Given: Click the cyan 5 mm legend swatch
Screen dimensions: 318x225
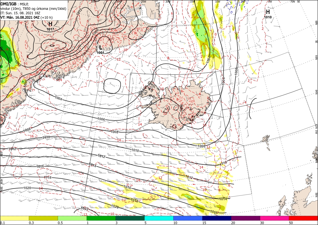Looking at the screenshot, I should pyautogui.click(x=159, y=218).
